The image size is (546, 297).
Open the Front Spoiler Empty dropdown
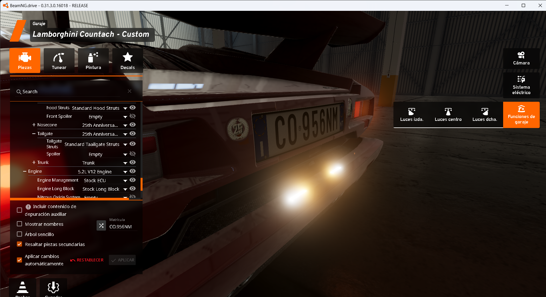[x=108, y=117]
